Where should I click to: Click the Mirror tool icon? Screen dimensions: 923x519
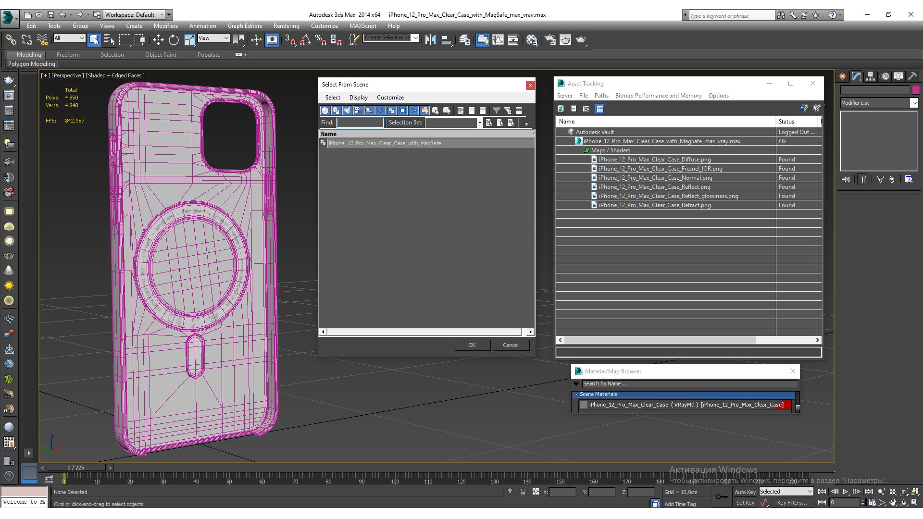click(431, 40)
